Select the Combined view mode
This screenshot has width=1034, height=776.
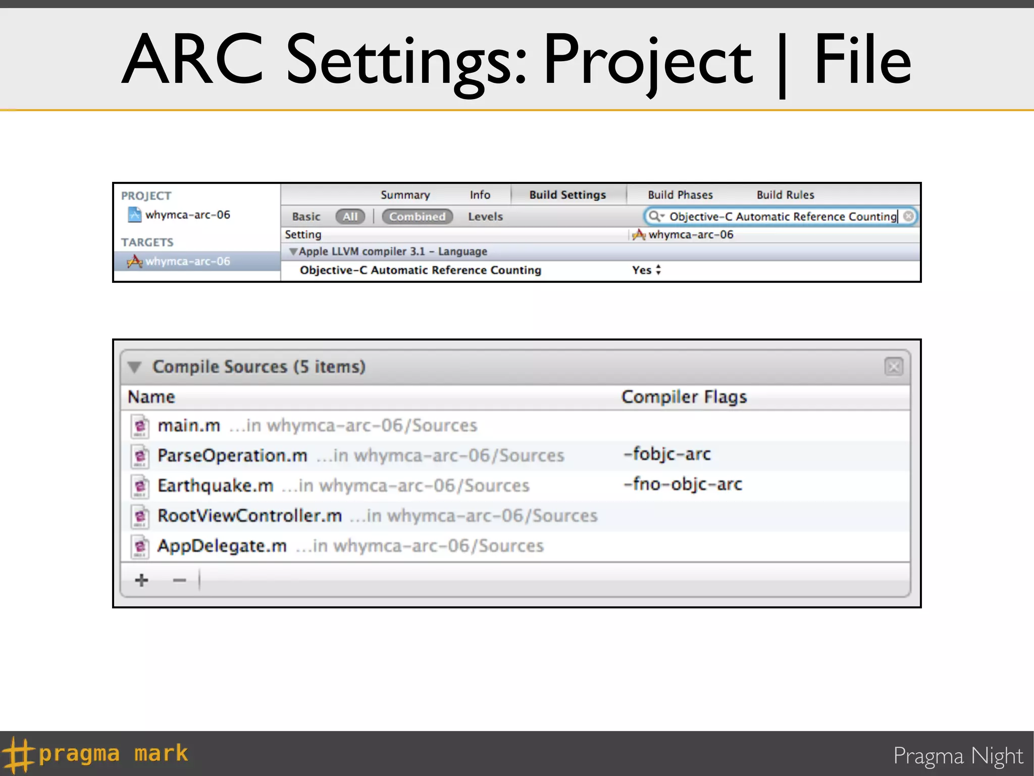click(x=417, y=217)
